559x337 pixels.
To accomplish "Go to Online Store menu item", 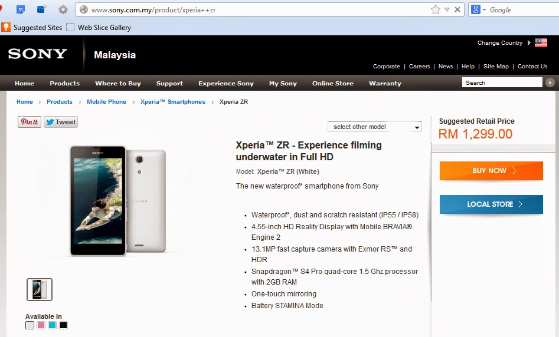I will [x=332, y=83].
